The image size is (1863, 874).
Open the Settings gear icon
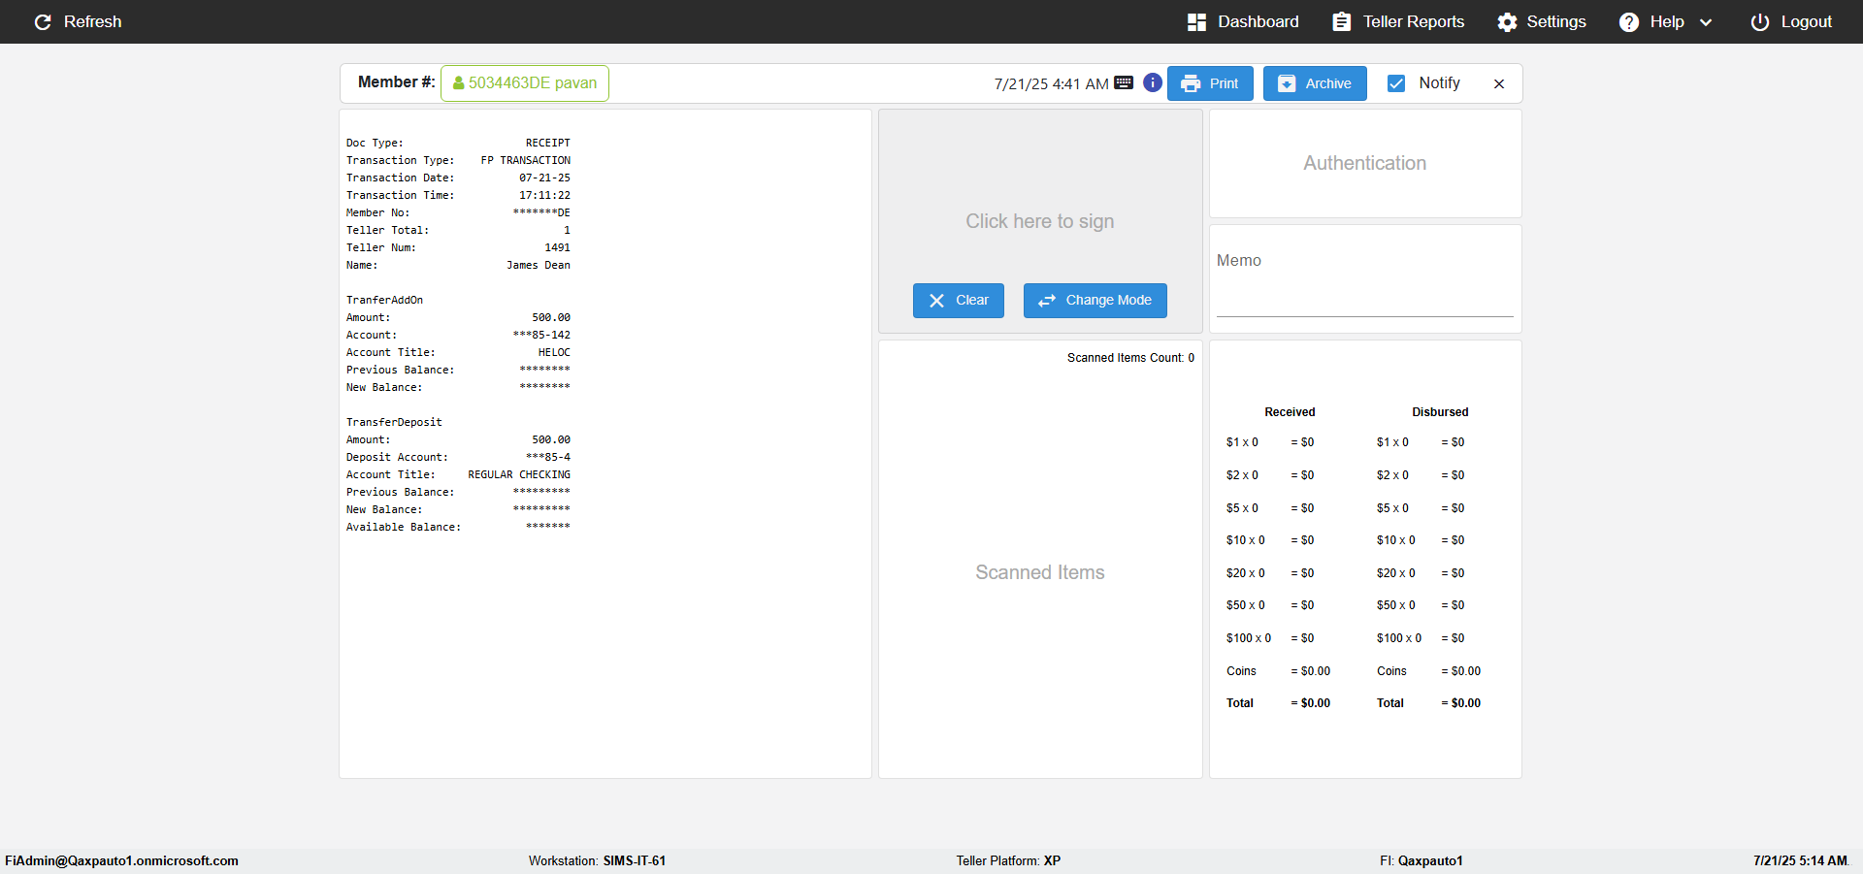pos(1507,22)
